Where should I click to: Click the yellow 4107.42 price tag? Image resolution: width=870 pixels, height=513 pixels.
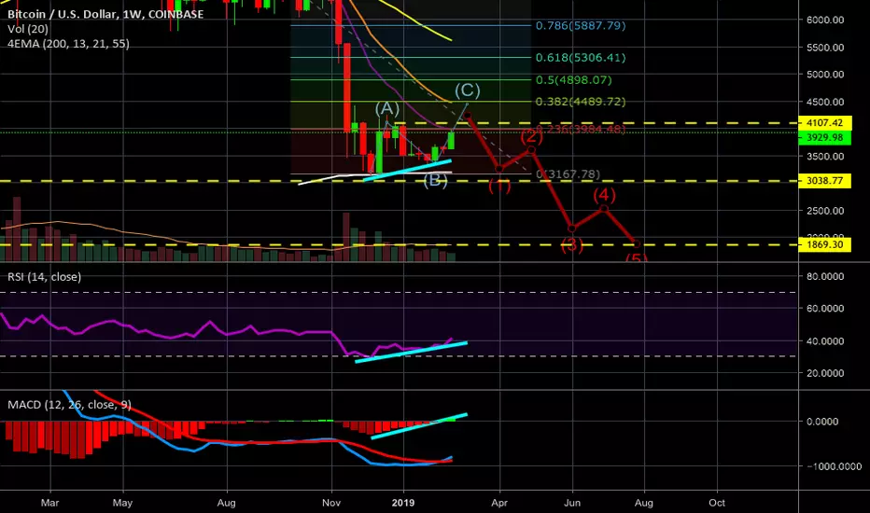pyautogui.click(x=824, y=122)
